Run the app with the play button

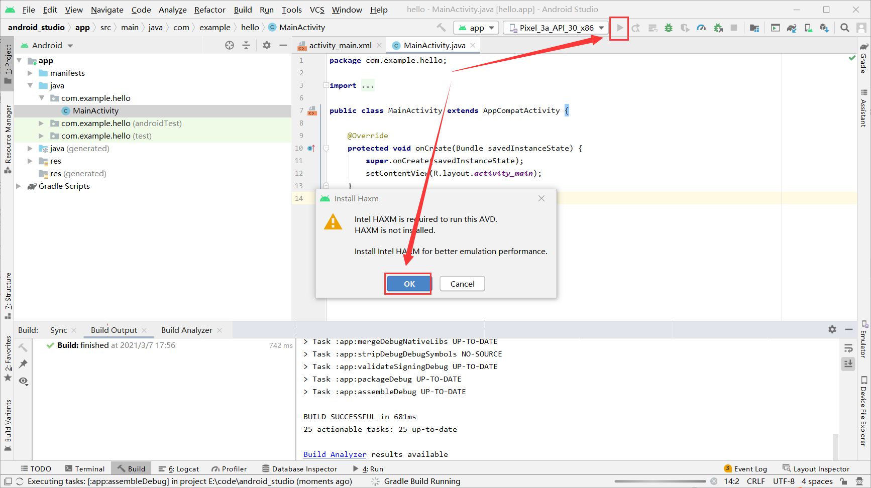620,28
